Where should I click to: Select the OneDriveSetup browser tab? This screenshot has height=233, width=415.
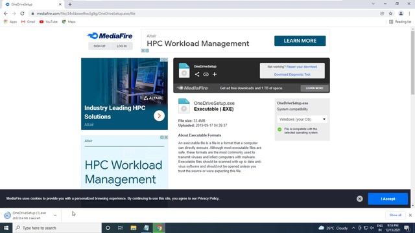click(x=32, y=5)
